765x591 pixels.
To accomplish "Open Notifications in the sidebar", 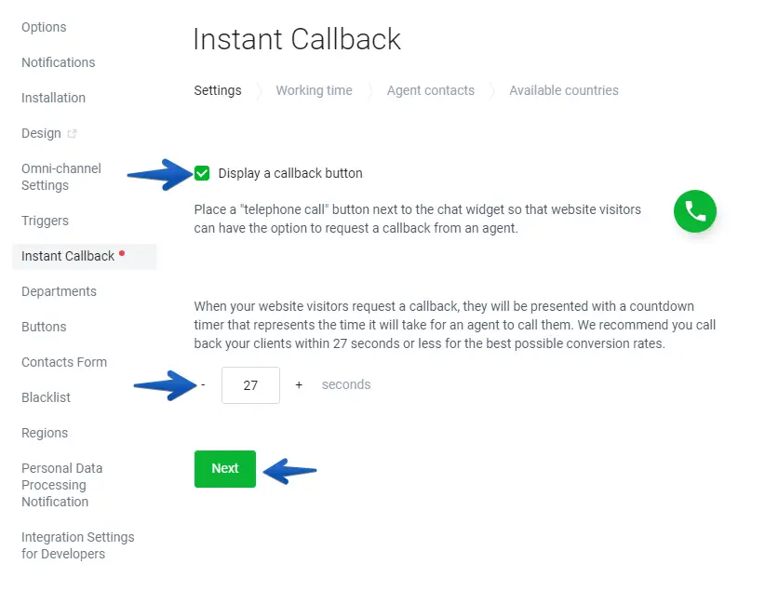I will [58, 62].
